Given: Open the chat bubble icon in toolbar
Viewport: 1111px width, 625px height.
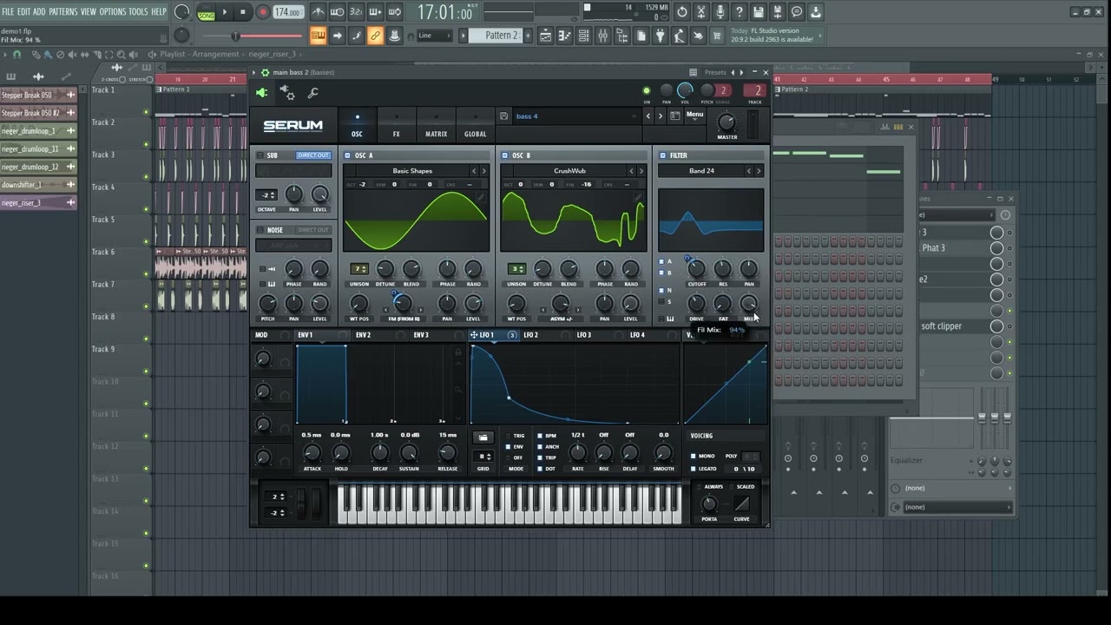Looking at the screenshot, I should click(x=797, y=12).
